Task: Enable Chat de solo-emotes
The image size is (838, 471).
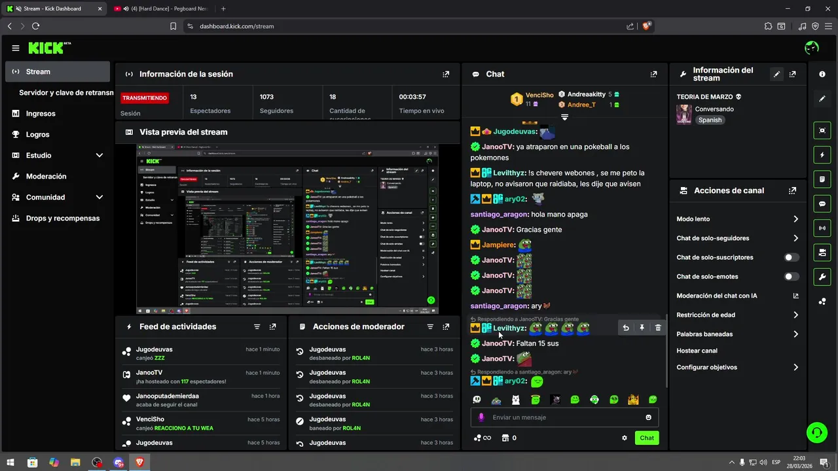Action: [x=792, y=277]
